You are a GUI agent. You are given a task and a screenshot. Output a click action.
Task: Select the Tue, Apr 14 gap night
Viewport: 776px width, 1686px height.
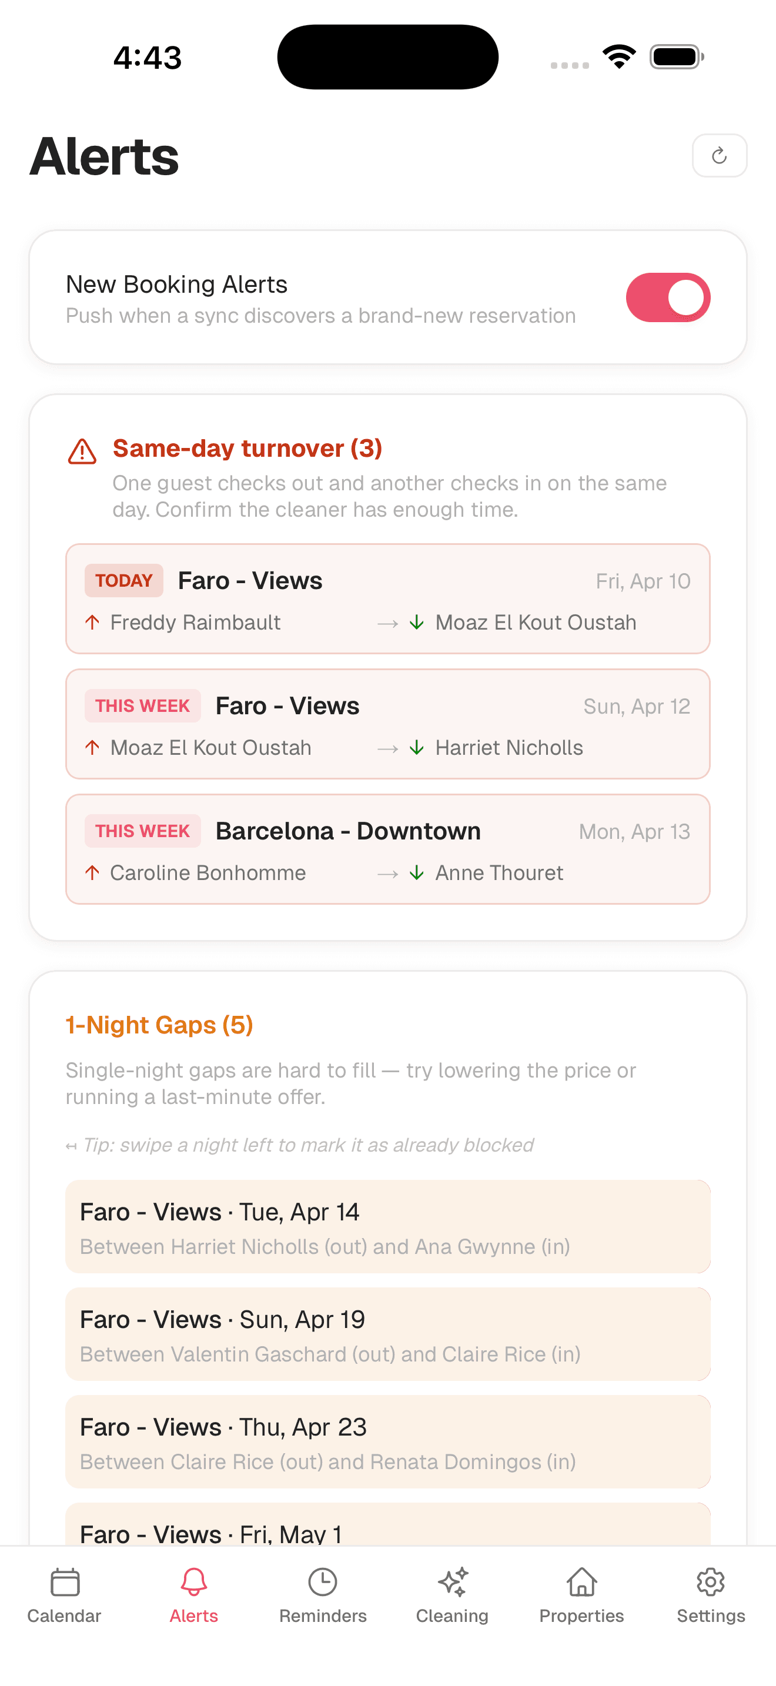click(x=387, y=1226)
